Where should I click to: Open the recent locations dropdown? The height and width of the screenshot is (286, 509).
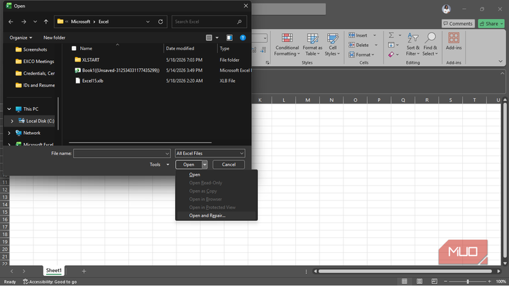(35, 22)
